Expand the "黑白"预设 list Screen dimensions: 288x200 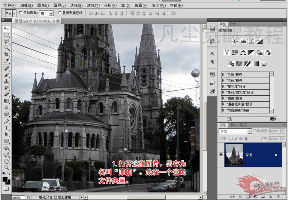coord(223,98)
